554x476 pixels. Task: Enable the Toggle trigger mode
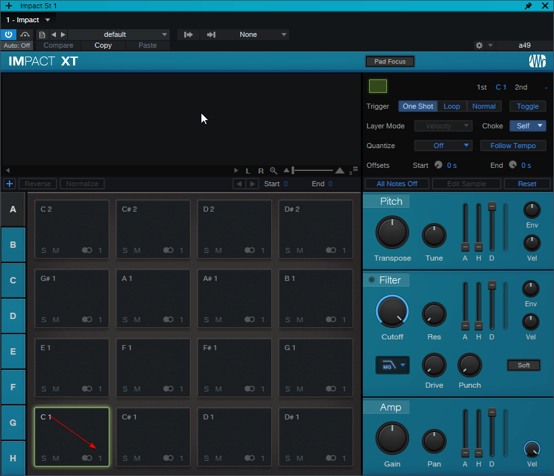point(527,106)
